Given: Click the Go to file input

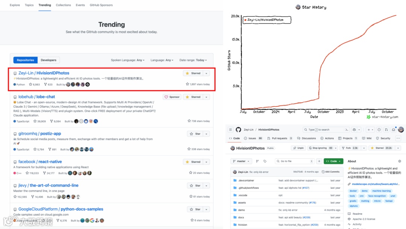Looking at the screenshot, I should pyautogui.click(x=295, y=161).
